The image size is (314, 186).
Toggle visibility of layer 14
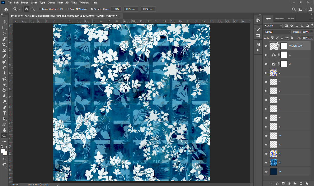(x=266, y=172)
